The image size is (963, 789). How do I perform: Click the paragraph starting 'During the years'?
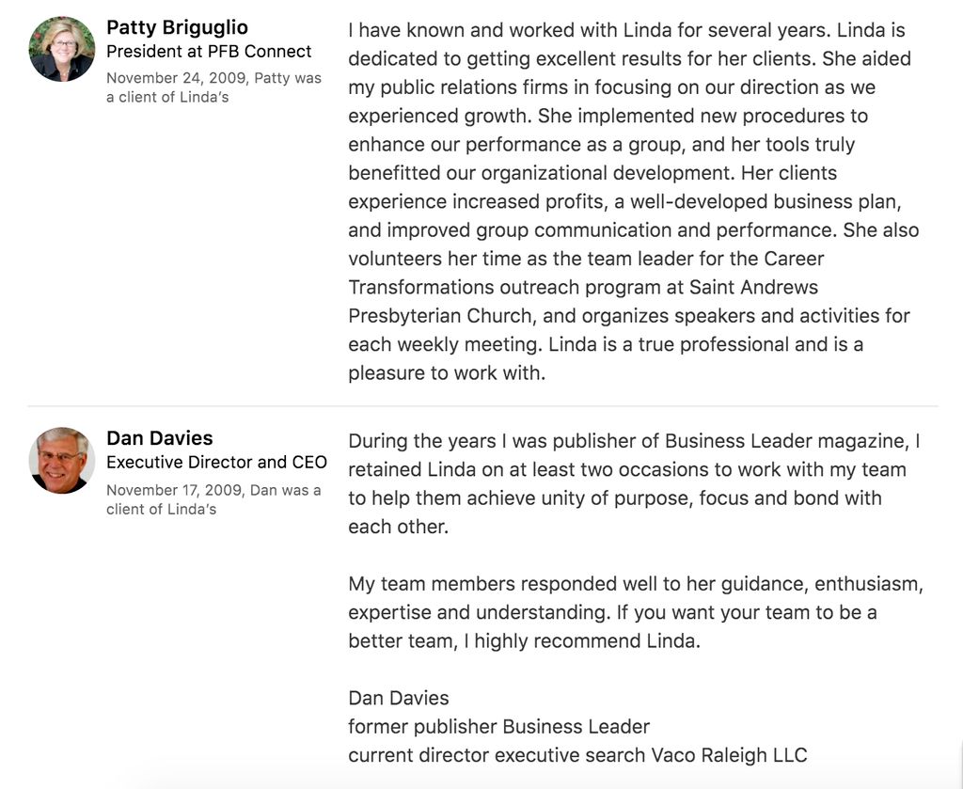point(634,483)
